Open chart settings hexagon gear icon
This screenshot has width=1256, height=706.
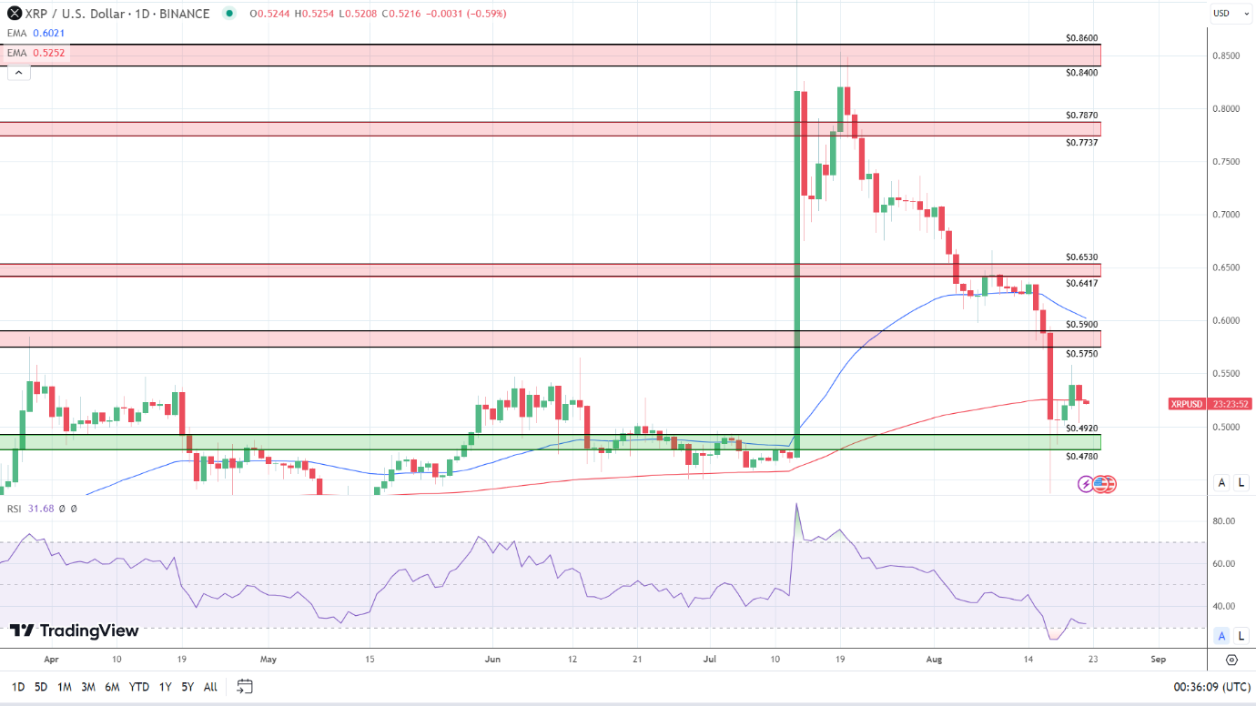(1231, 660)
